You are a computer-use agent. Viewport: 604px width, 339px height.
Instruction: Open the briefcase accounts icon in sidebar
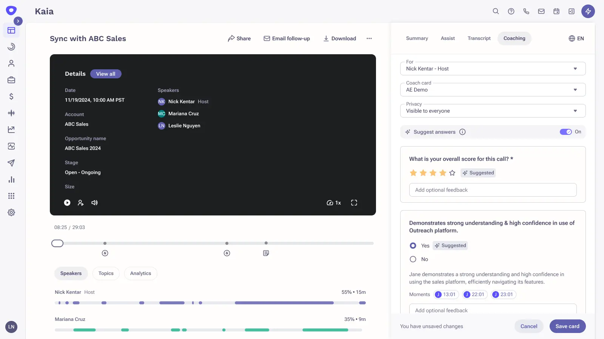(x=11, y=80)
